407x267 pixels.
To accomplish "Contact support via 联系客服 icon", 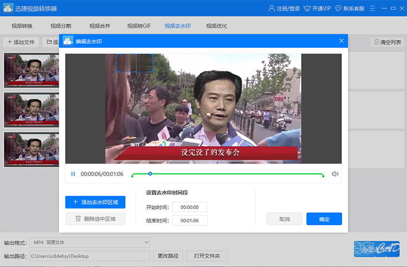I will [x=338, y=8].
